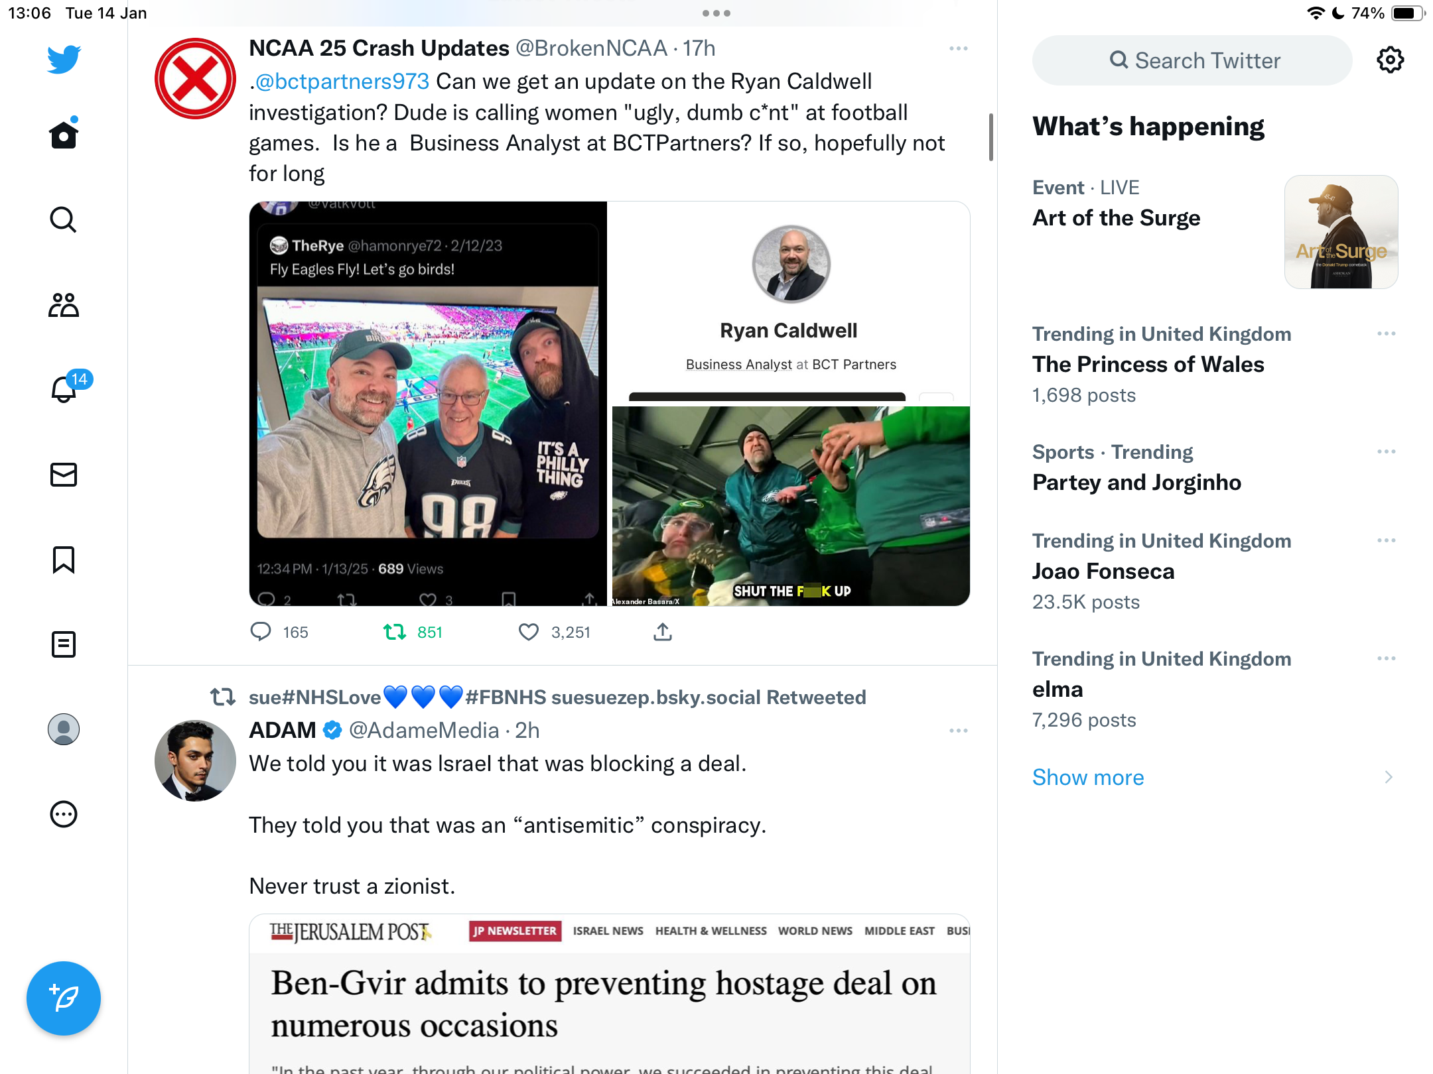Open options for The Princess of Wales trend
Screen dimensions: 1433x1074
[x=1387, y=333]
